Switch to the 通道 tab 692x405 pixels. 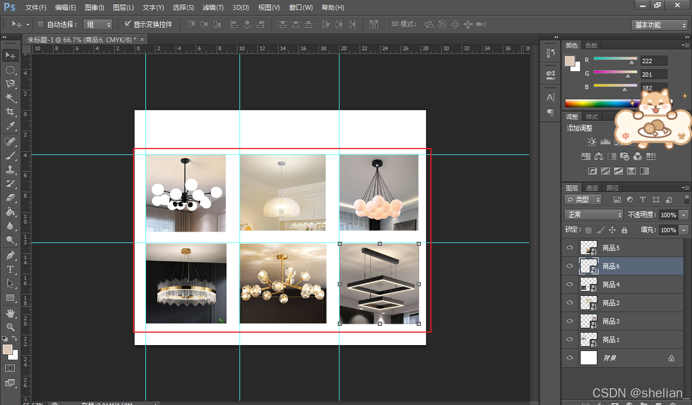(592, 188)
